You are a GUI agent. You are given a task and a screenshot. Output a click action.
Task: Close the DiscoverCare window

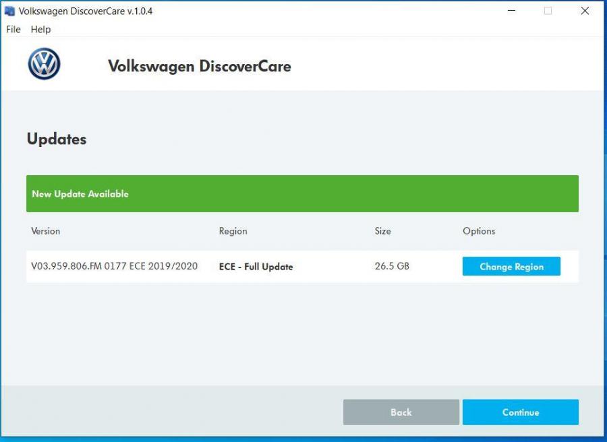click(585, 11)
